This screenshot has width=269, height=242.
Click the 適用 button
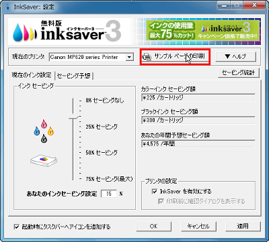[243, 226]
